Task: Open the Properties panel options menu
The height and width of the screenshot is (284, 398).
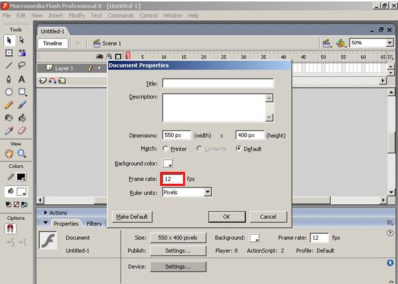Action: click(x=390, y=222)
